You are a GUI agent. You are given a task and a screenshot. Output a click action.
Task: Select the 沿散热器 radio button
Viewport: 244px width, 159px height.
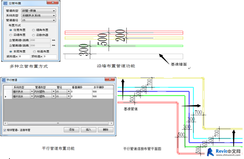coord(33,35)
